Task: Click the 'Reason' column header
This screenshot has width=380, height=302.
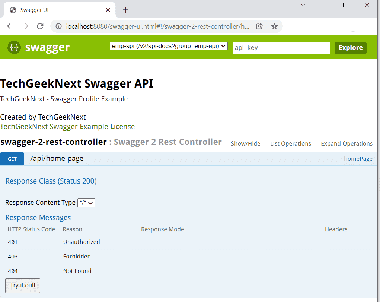Action: 73,229
